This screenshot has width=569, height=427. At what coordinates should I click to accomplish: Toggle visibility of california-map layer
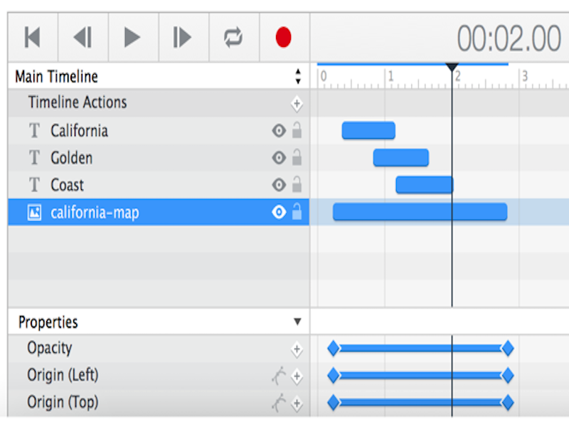pyautogui.click(x=279, y=212)
